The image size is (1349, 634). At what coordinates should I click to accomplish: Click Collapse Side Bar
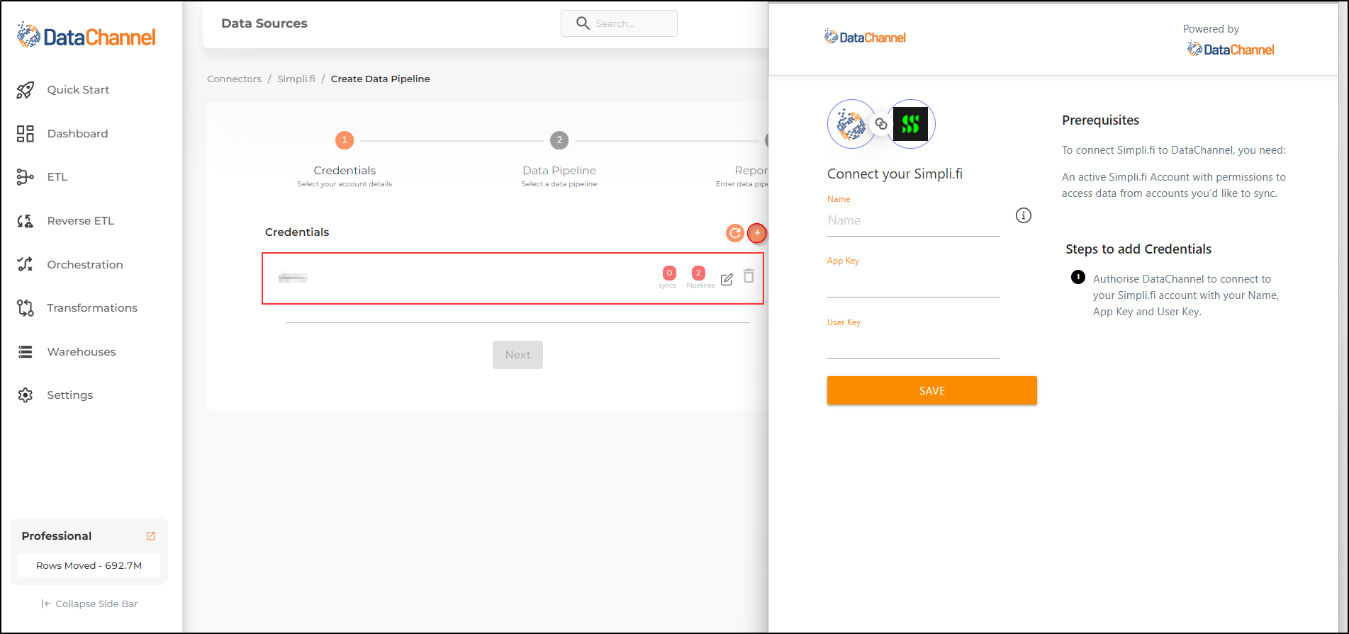click(89, 604)
